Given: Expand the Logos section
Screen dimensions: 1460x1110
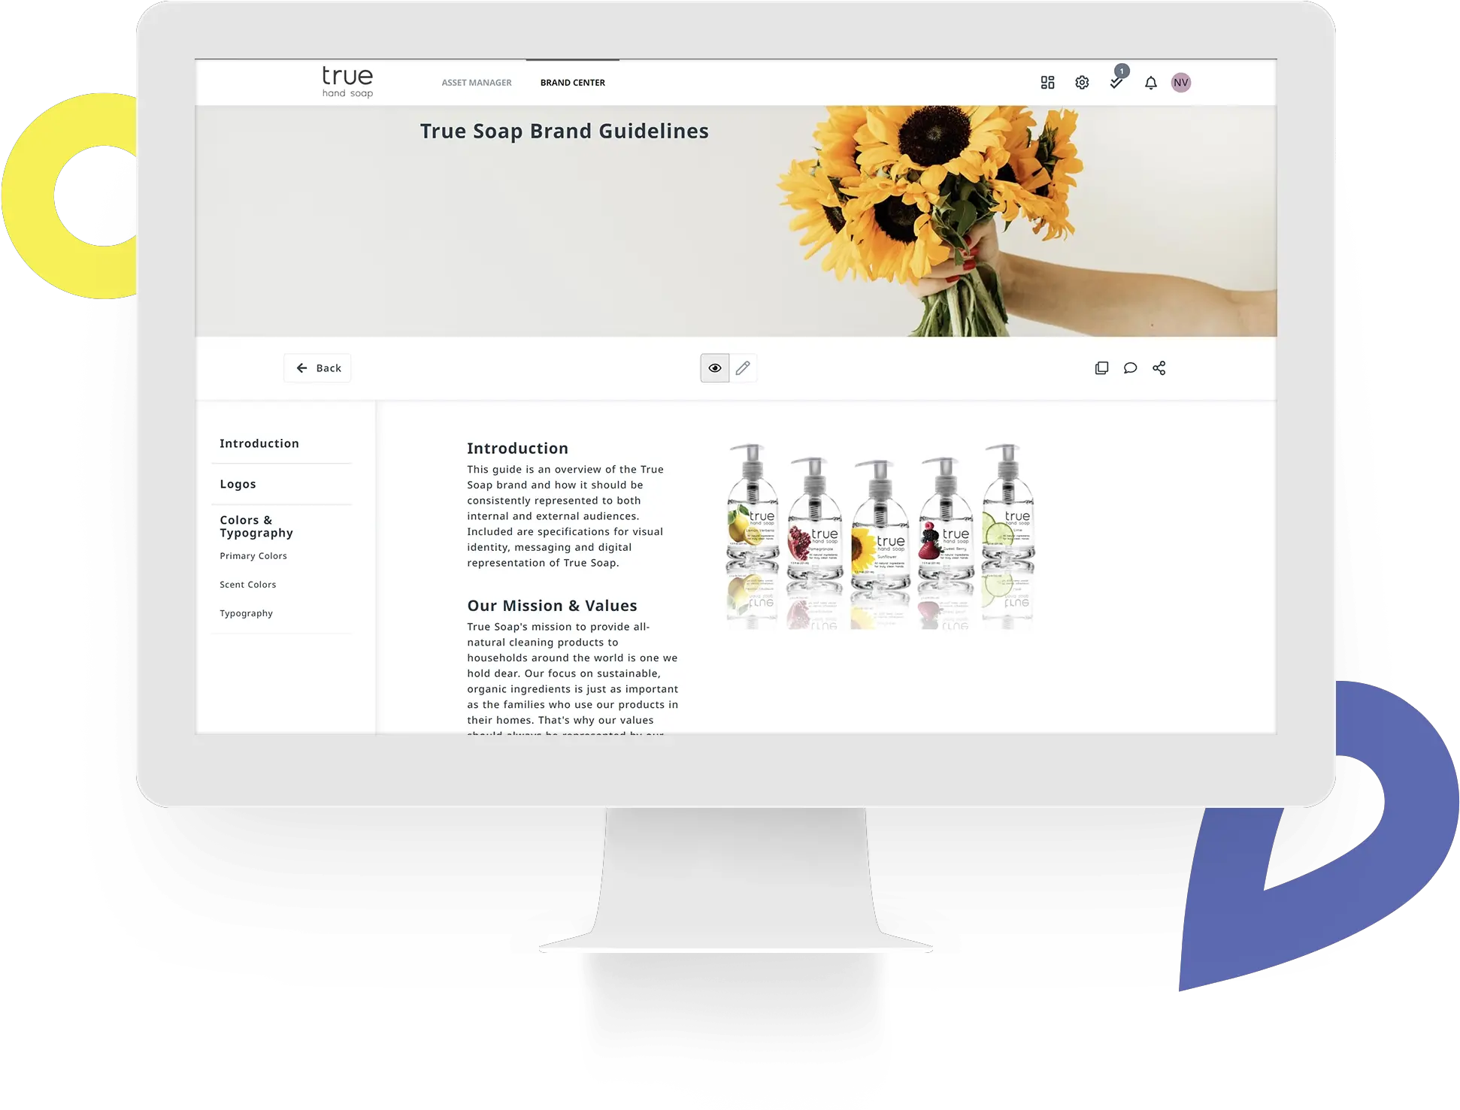Looking at the screenshot, I should [x=237, y=482].
